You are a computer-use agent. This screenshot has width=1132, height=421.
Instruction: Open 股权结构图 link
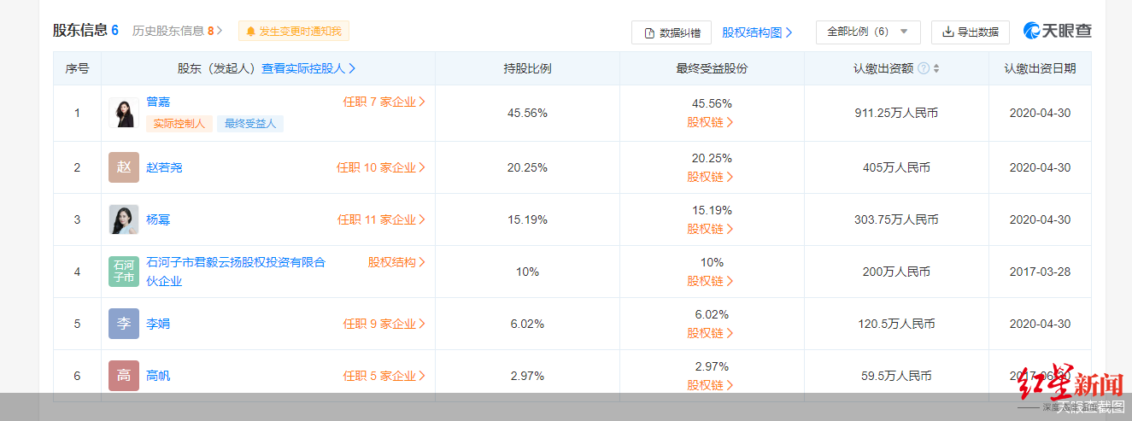pyautogui.click(x=757, y=32)
